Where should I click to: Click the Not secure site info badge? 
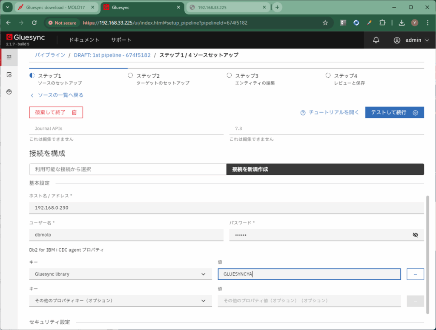pos(62,23)
